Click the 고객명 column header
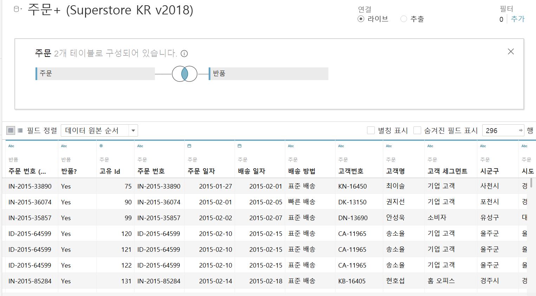The width and height of the screenshot is (536, 296). point(396,171)
